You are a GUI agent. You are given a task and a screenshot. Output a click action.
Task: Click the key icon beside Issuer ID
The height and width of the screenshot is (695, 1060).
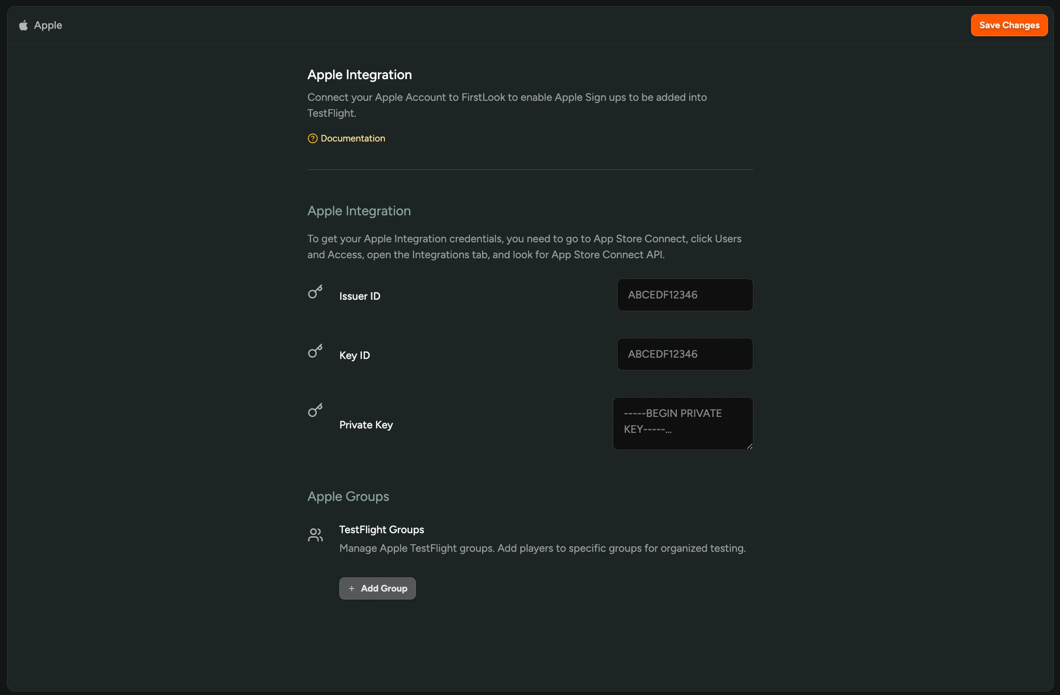tap(315, 292)
